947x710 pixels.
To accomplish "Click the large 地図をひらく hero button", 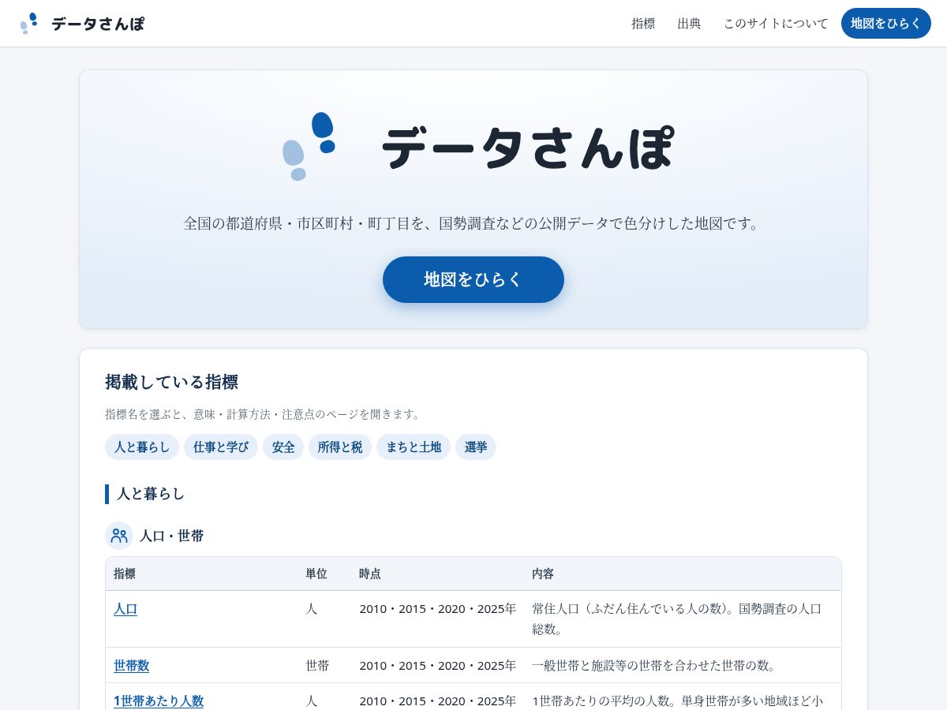I will (x=473, y=279).
